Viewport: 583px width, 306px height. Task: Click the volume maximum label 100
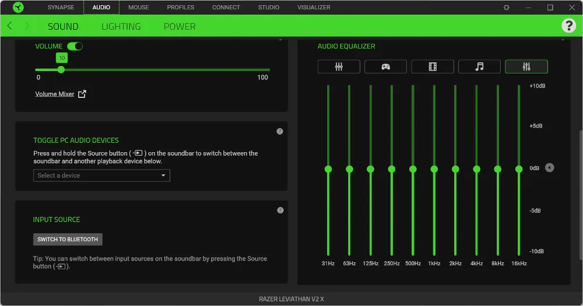(x=262, y=78)
